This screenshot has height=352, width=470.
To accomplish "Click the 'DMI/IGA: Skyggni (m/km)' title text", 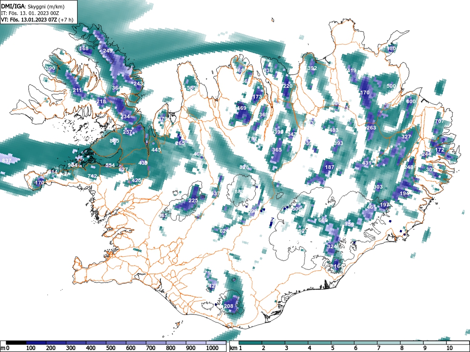I will (33, 6).
